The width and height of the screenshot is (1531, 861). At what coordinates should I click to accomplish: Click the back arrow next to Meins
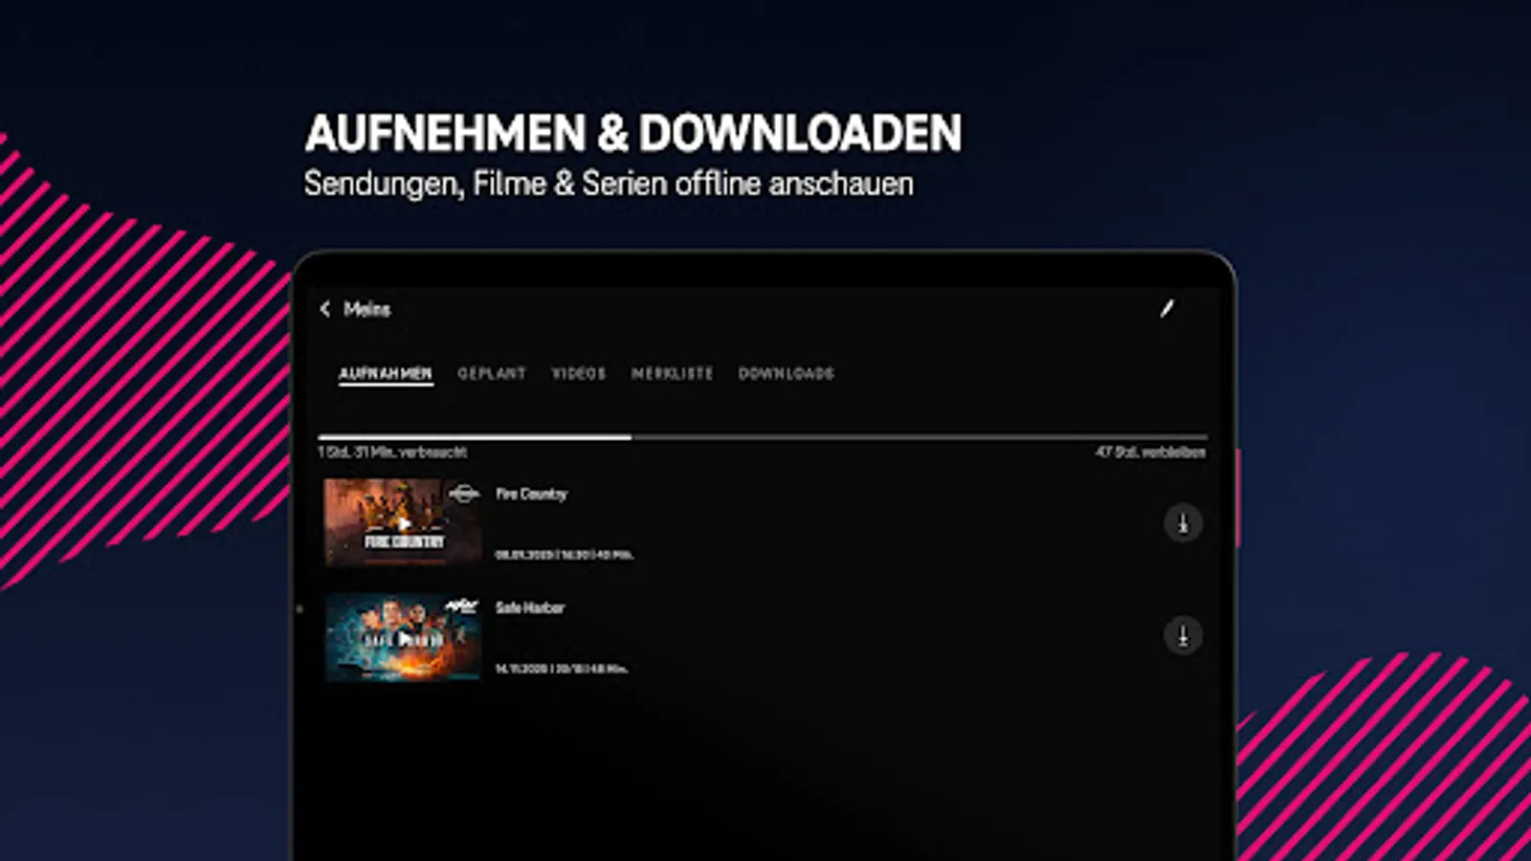326,309
